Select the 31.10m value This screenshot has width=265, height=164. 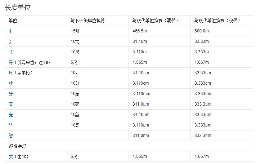click(140, 41)
